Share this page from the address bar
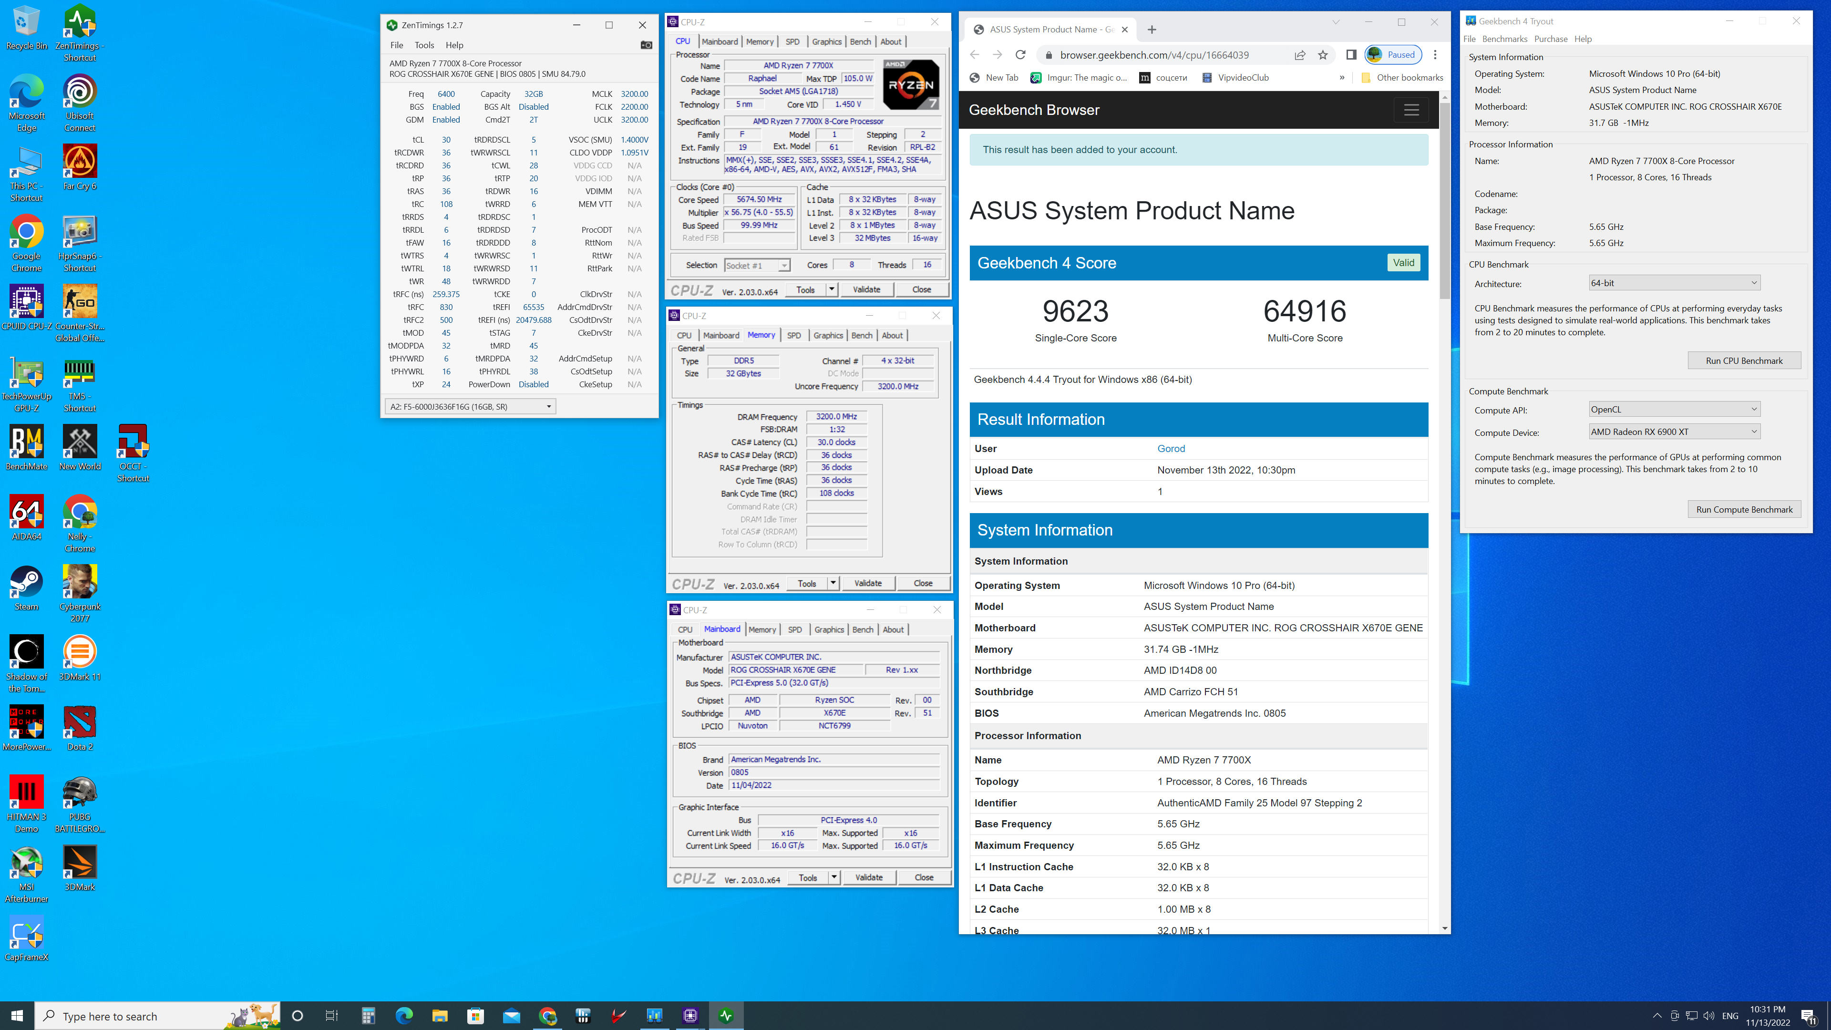The height and width of the screenshot is (1030, 1831). pos(1299,55)
